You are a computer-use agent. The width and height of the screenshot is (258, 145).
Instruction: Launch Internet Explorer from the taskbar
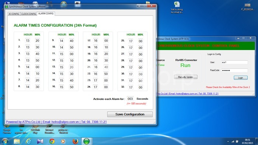(x=28, y=141)
